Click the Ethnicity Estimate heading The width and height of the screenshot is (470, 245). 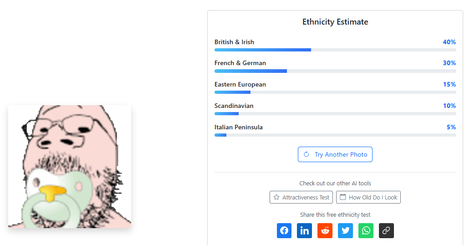(x=335, y=22)
